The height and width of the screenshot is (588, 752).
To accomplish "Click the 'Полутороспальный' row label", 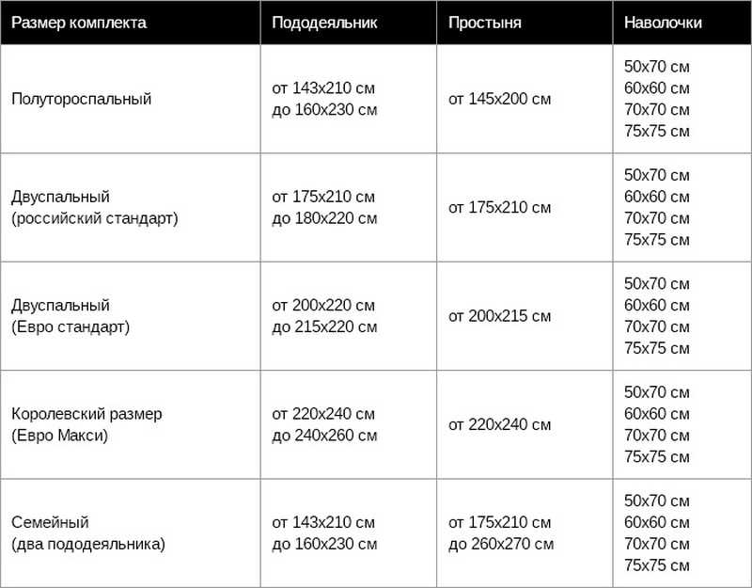I will tap(82, 99).
